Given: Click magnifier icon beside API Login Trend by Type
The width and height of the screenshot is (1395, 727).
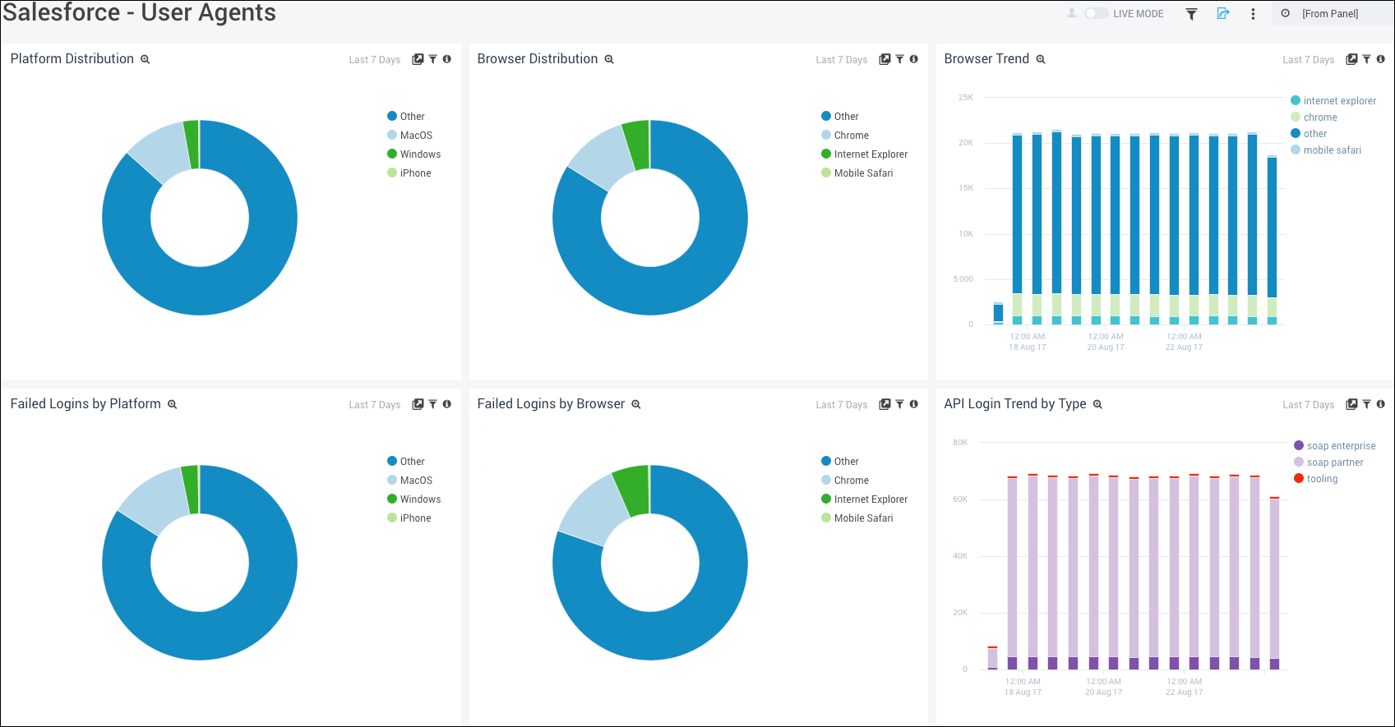Looking at the screenshot, I should point(1097,405).
